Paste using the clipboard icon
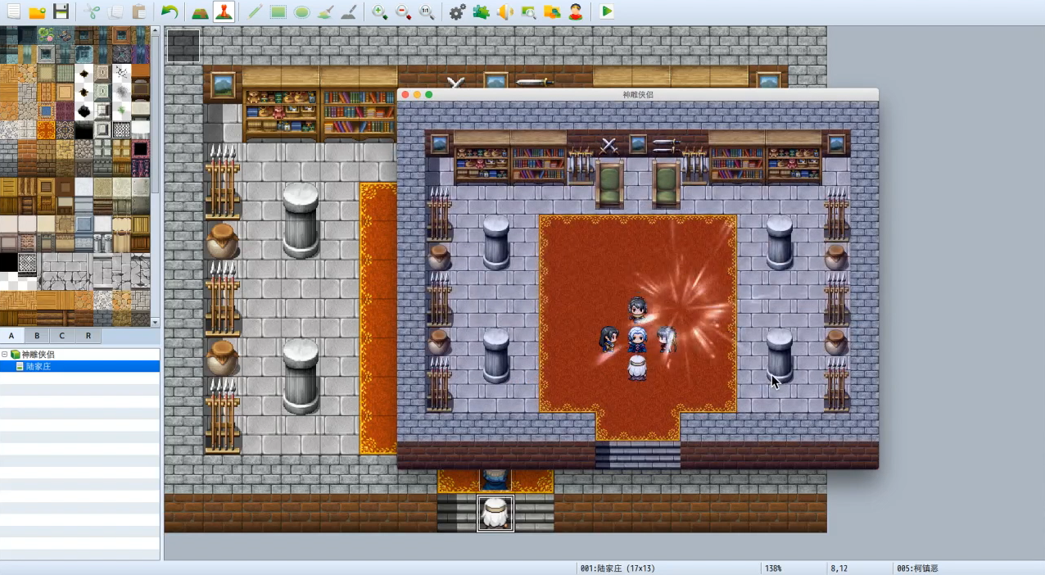Screen dimensions: 1045x575 pyautogui.click(x=139, y=11)
